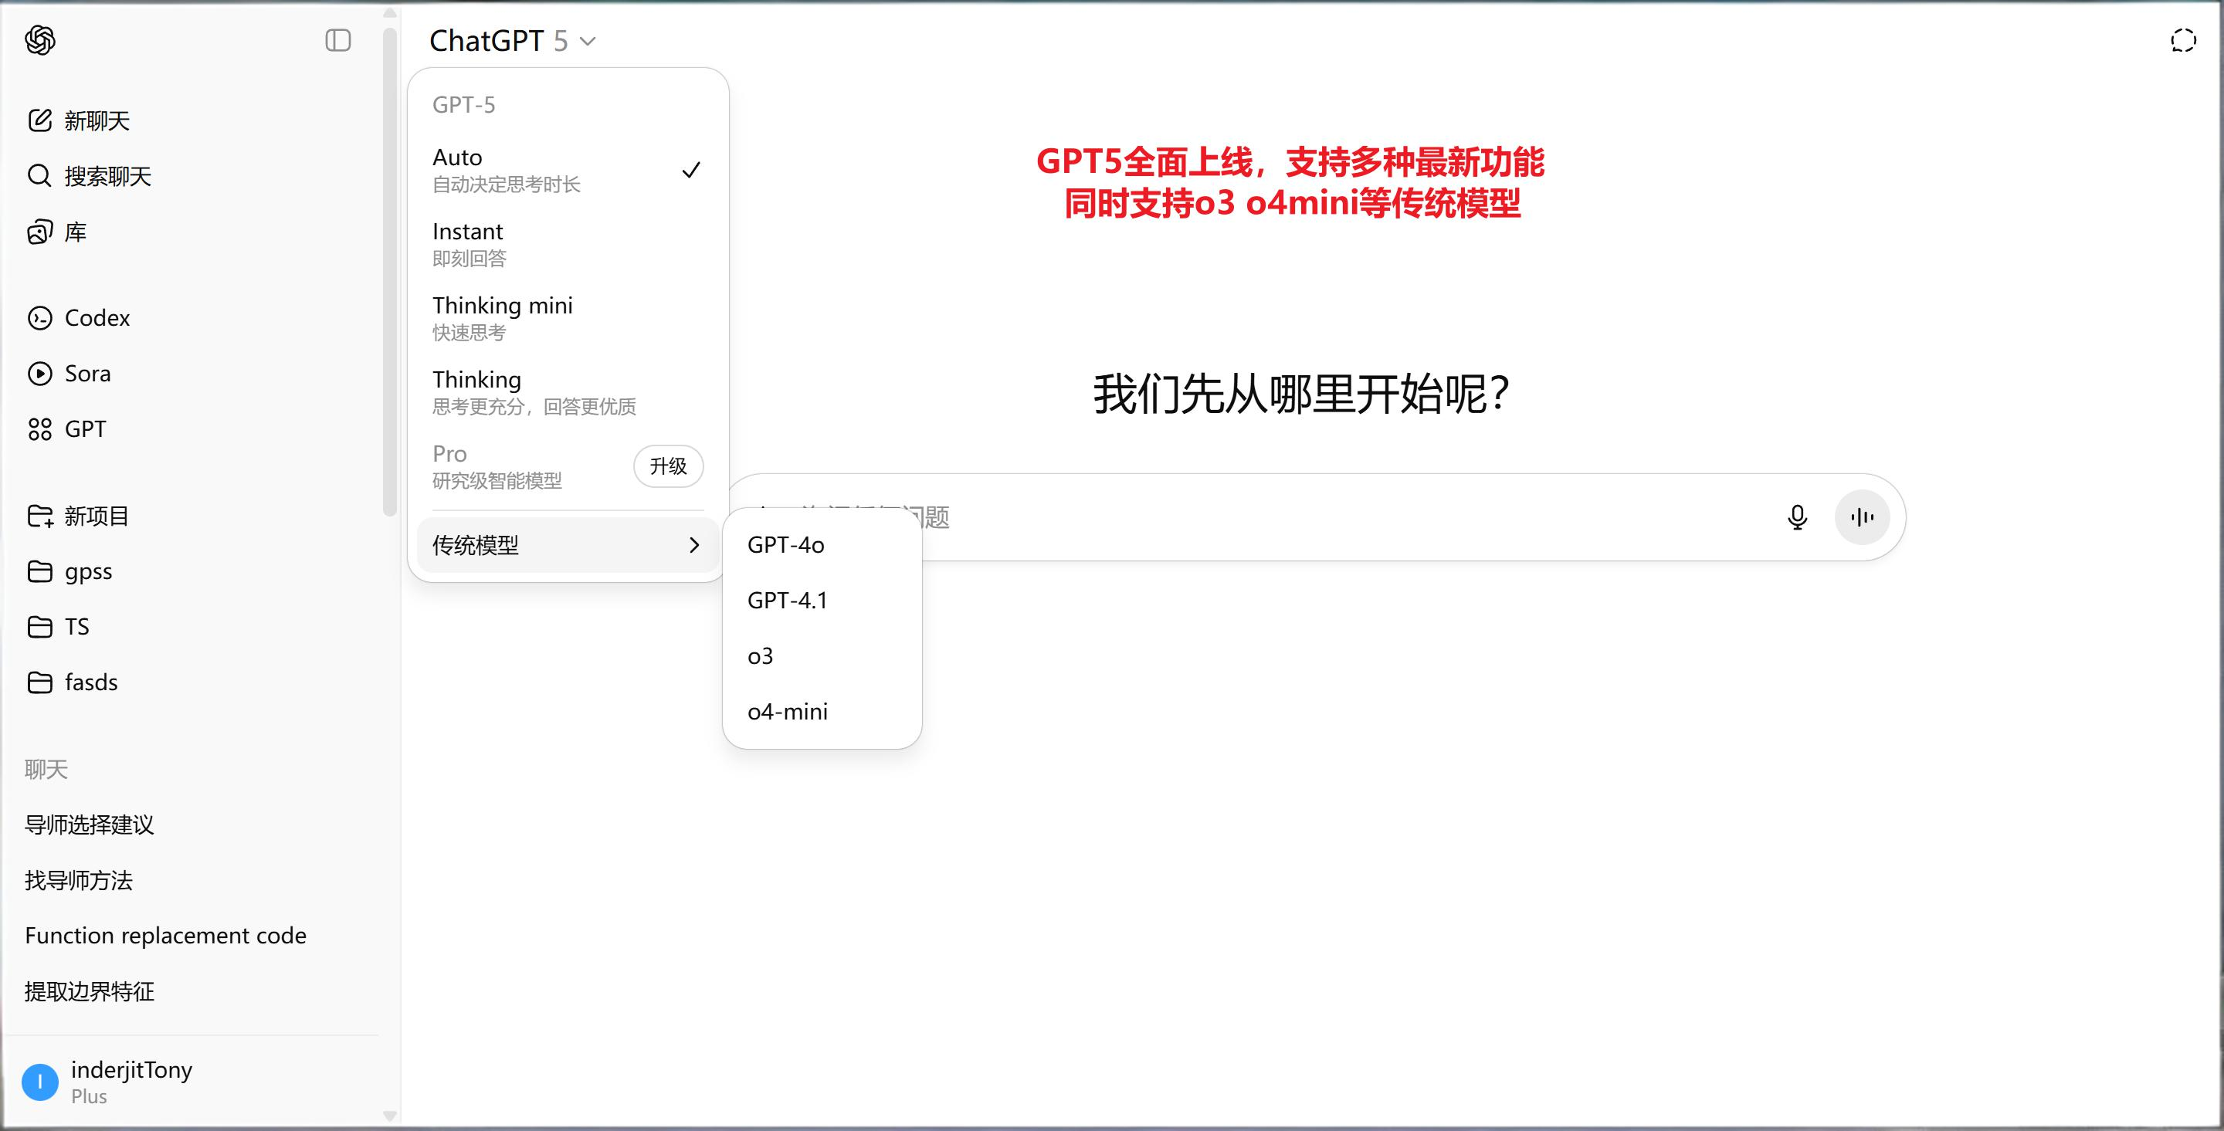Start a new chat with the pencil icon
This screenshot has width=2224, height=1131.
(x=39, y=120)
